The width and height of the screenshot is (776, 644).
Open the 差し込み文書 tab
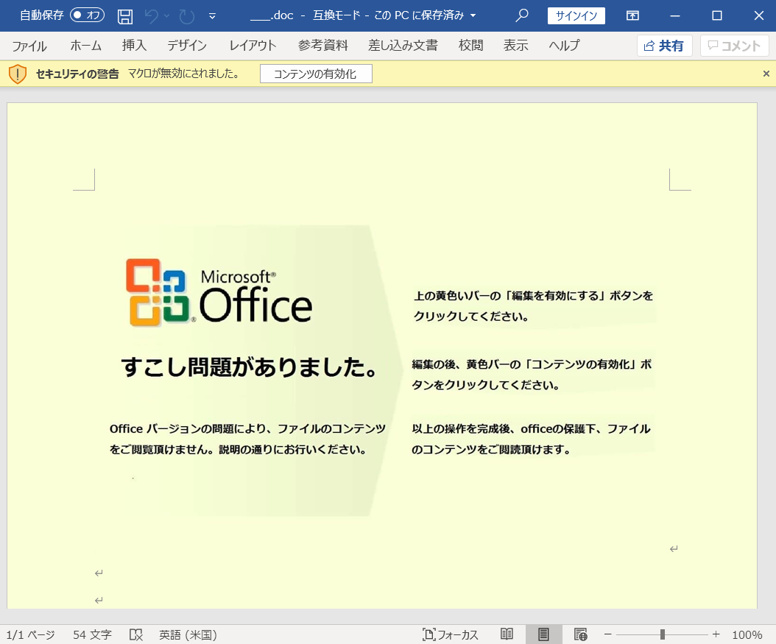(x=403, y=46)
